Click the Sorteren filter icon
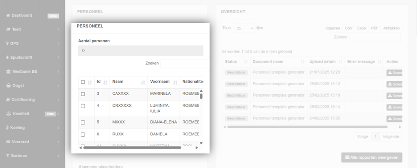417x168 pixels. (x=8, y=156)
